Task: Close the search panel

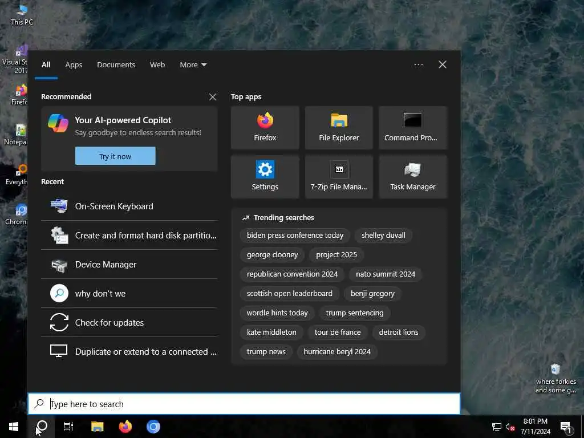Action: click(x=443, y=65)
